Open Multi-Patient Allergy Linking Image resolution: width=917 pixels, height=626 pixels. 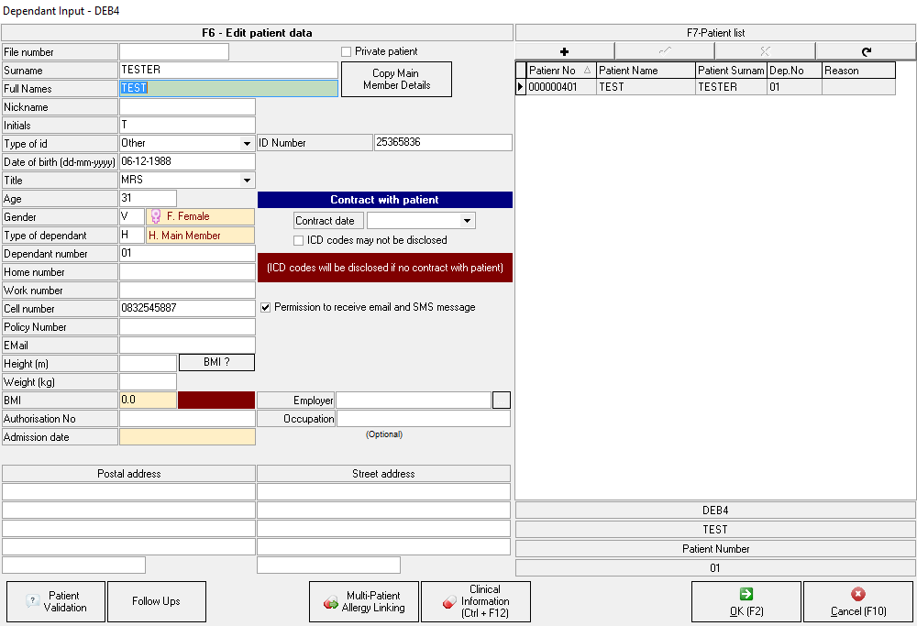[x=364, y=601]
